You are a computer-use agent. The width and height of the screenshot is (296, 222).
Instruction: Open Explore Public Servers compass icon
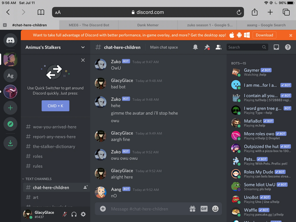[x=10, y=124]
